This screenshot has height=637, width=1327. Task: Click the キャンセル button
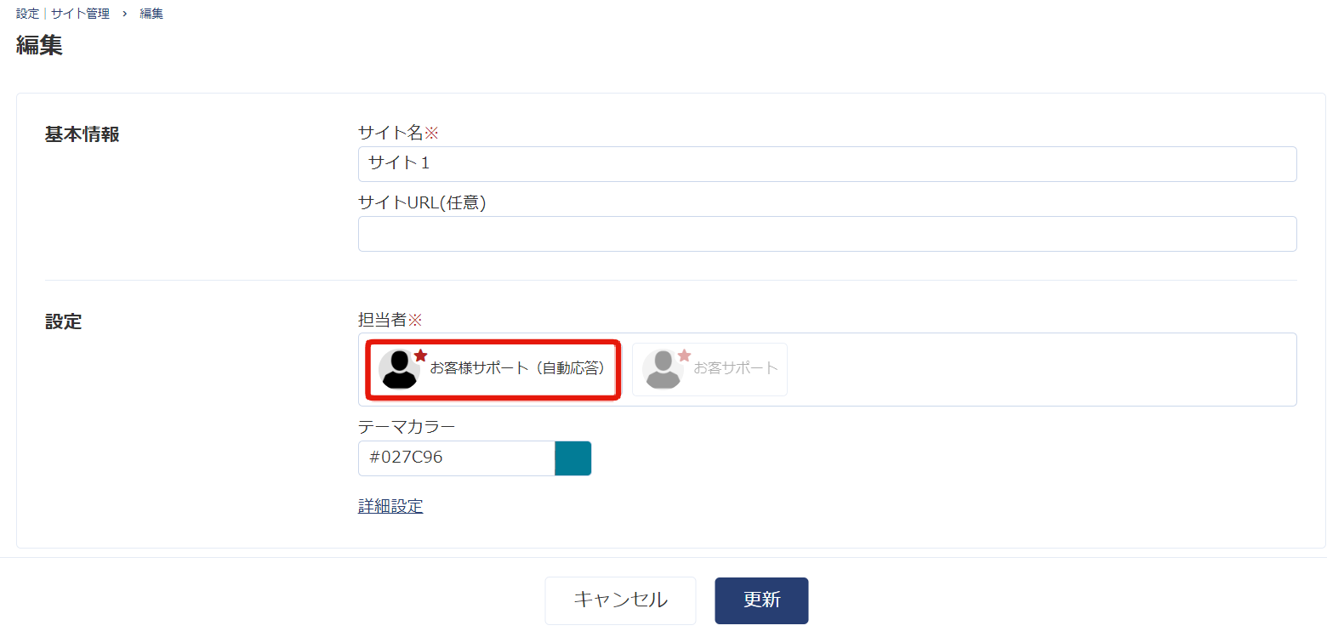[620, 600]
